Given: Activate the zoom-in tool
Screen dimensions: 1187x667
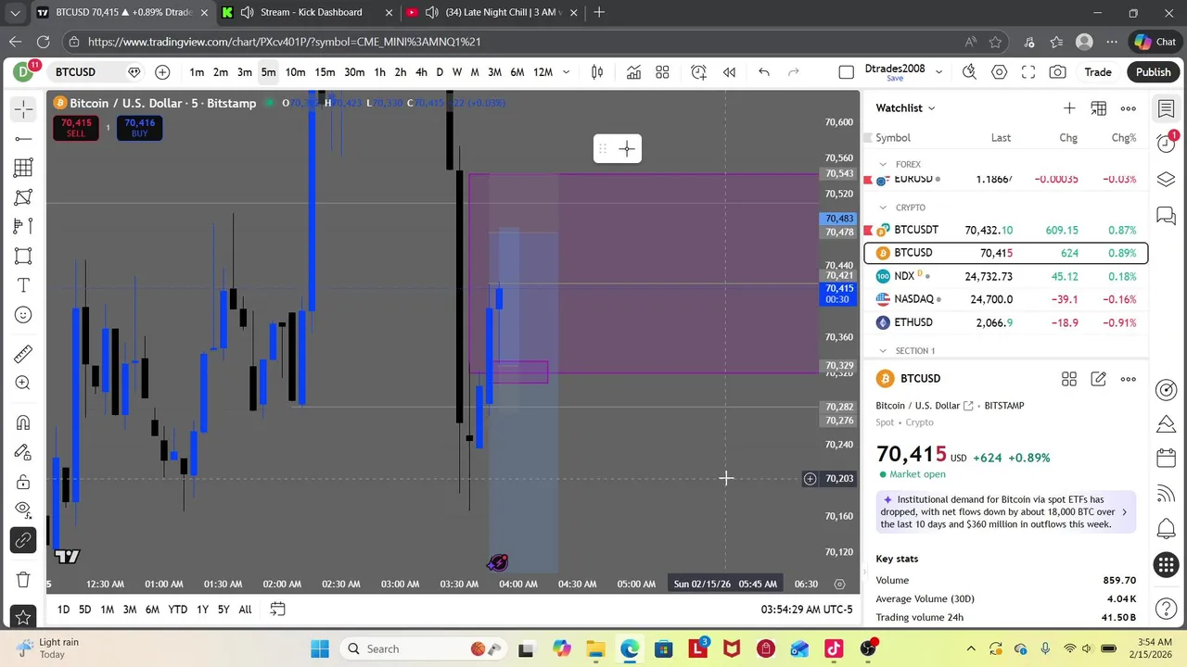Looking at the screenshot, I should (x=23, y=384).
